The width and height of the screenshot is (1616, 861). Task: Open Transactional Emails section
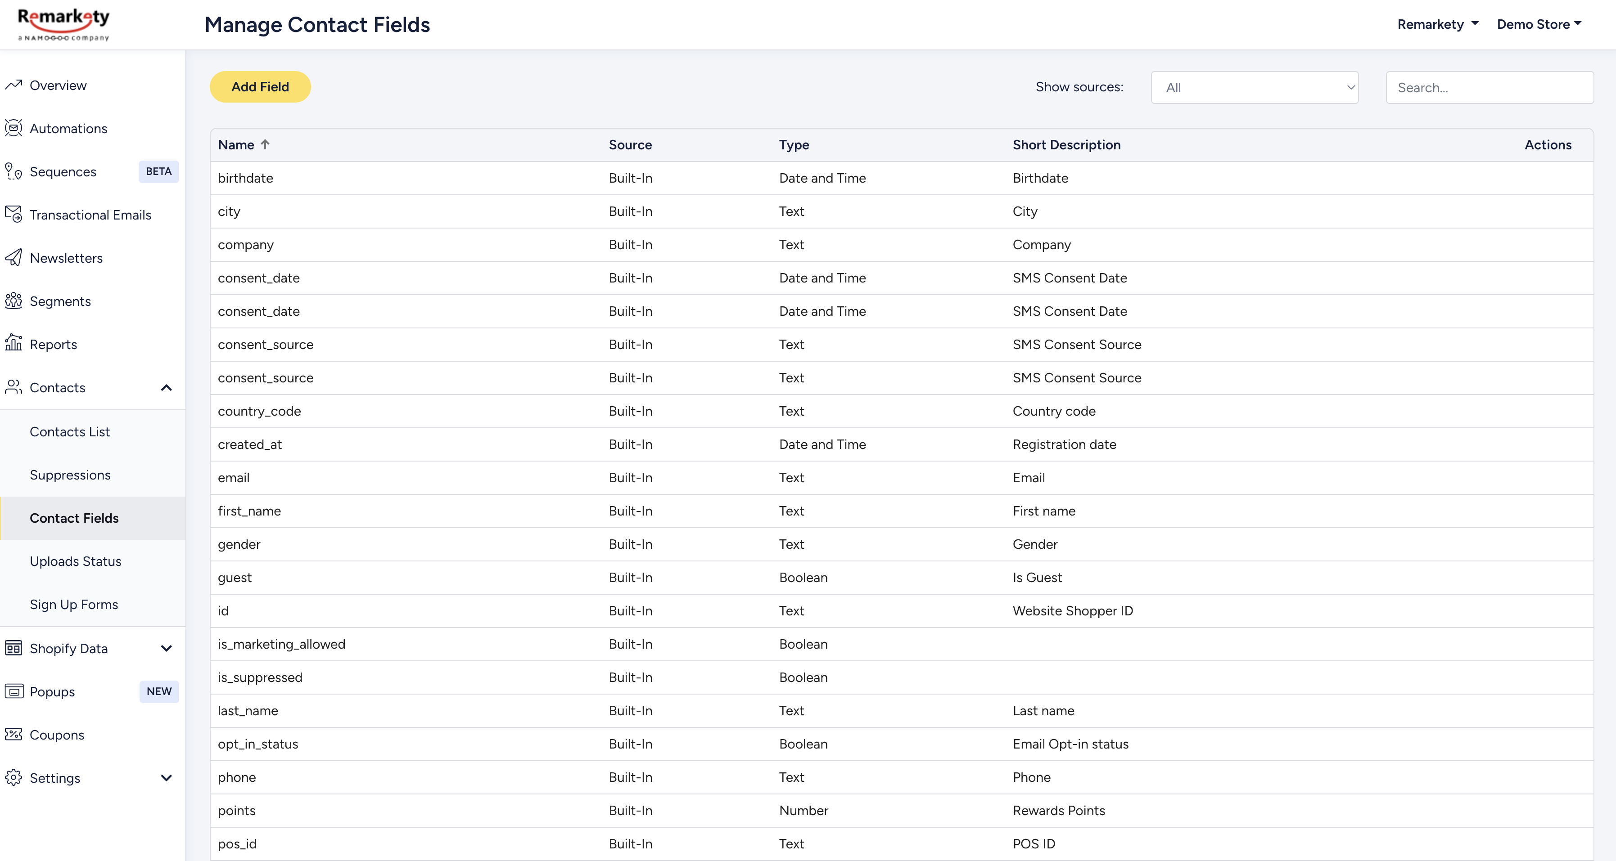pos(90,215)
